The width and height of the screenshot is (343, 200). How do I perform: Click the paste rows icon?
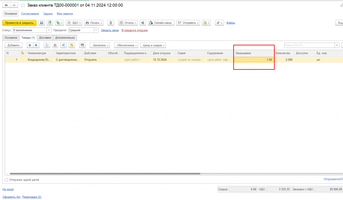55,45
